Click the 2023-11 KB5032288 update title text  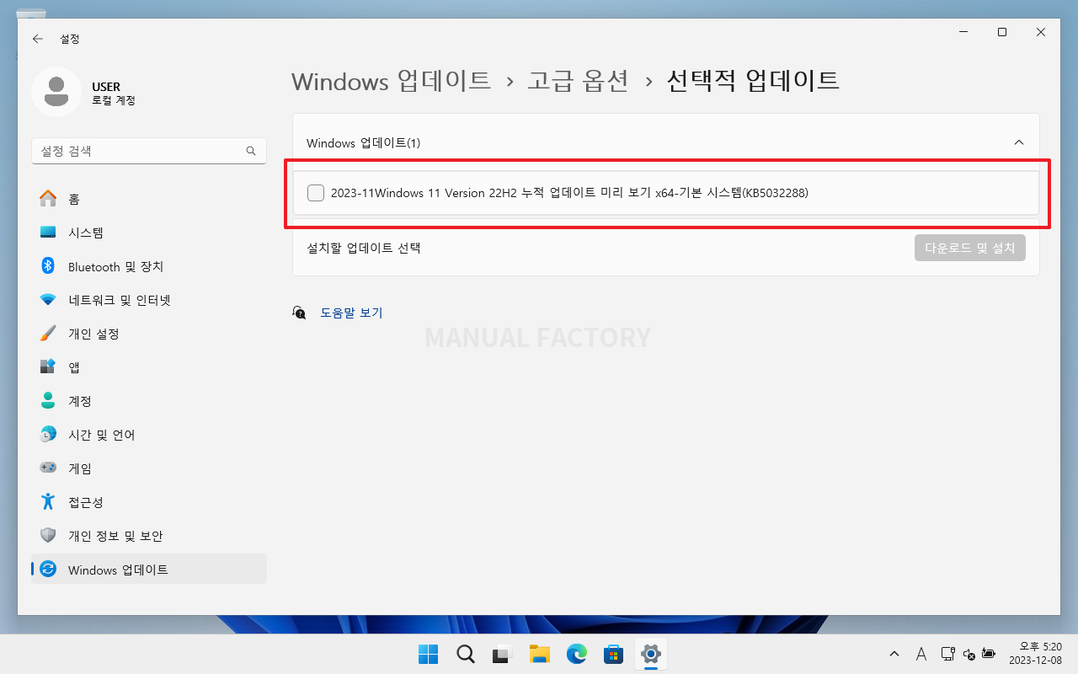coord(569,193)
